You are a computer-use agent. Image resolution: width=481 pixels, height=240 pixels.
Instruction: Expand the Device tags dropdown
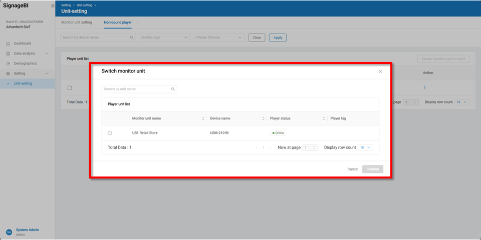click(165, 37)
